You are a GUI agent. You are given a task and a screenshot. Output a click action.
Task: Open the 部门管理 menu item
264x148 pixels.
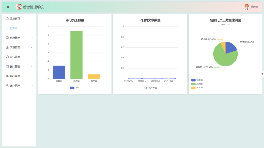coord(15,76)
